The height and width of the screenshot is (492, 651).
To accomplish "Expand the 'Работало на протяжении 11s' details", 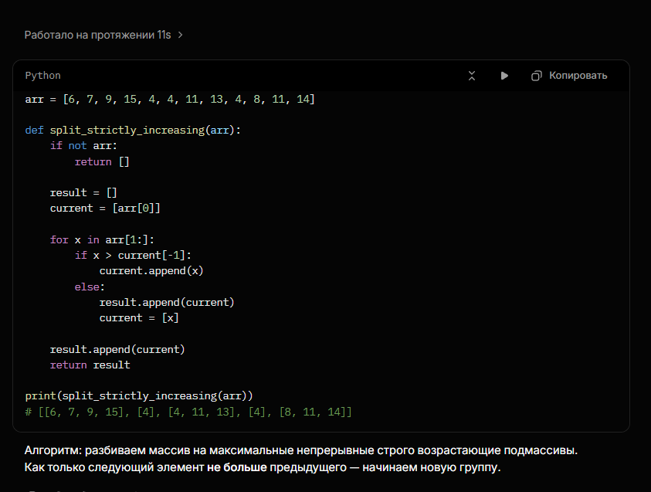I will coord(103,35).
